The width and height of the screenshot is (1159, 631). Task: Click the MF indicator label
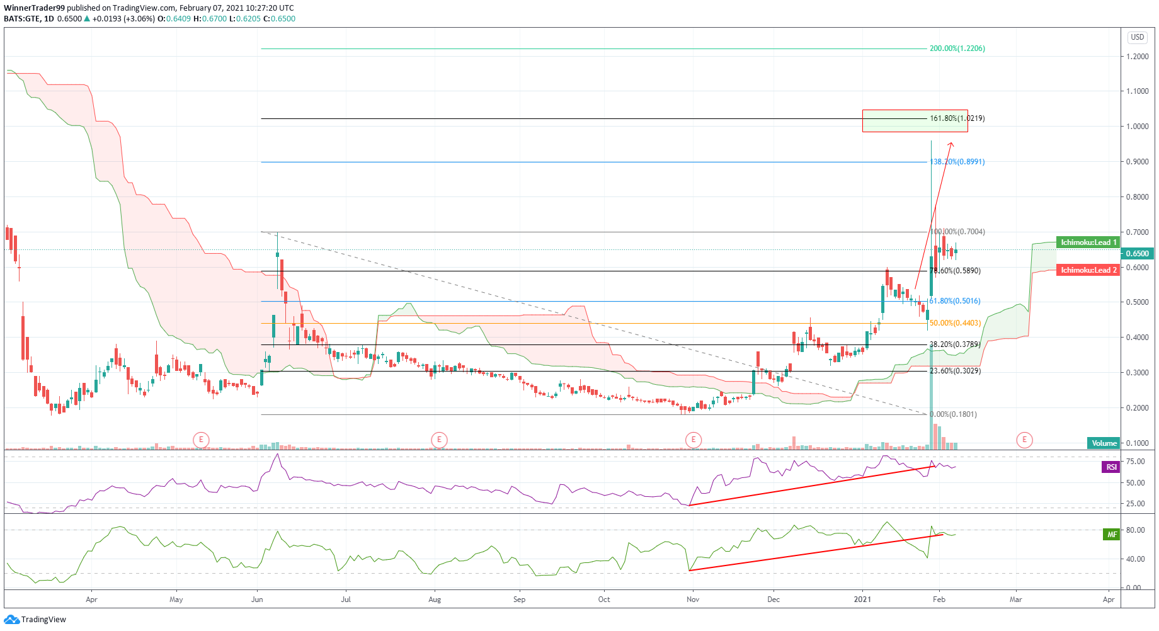1112,535
